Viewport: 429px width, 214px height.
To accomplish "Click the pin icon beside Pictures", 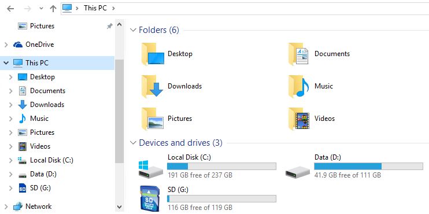I will click(109, 26).
